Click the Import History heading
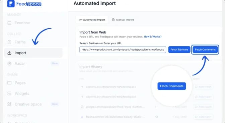Viewport: 225px width, 123px height. 91,67
